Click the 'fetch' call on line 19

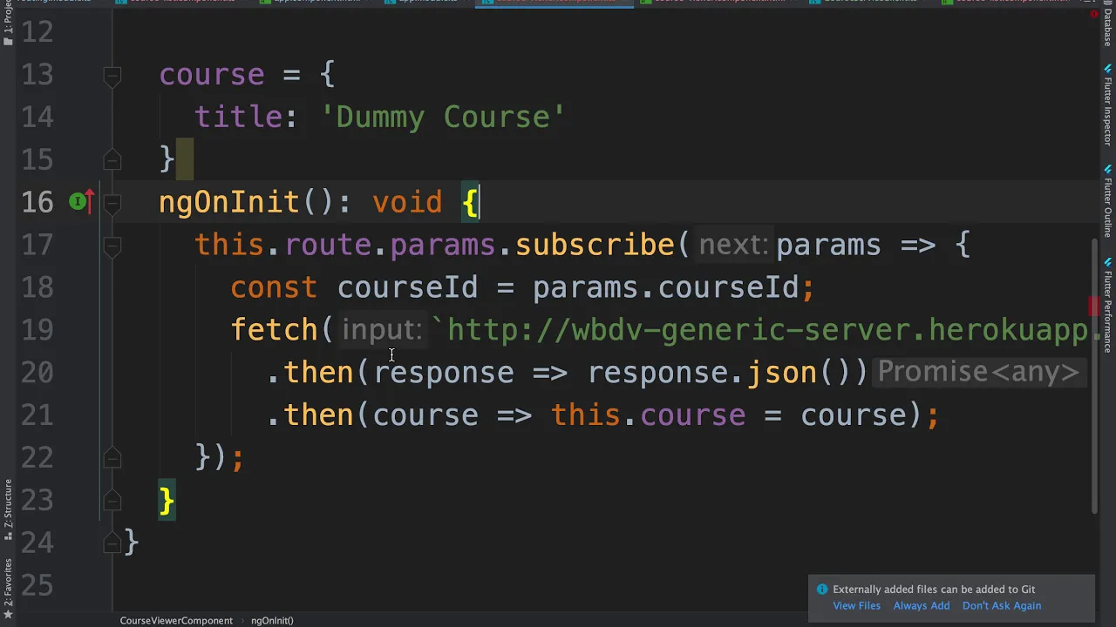point(274,330)
